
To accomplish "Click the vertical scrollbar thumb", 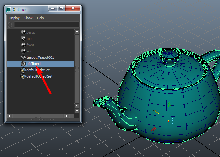I will [x=77, y=68].
